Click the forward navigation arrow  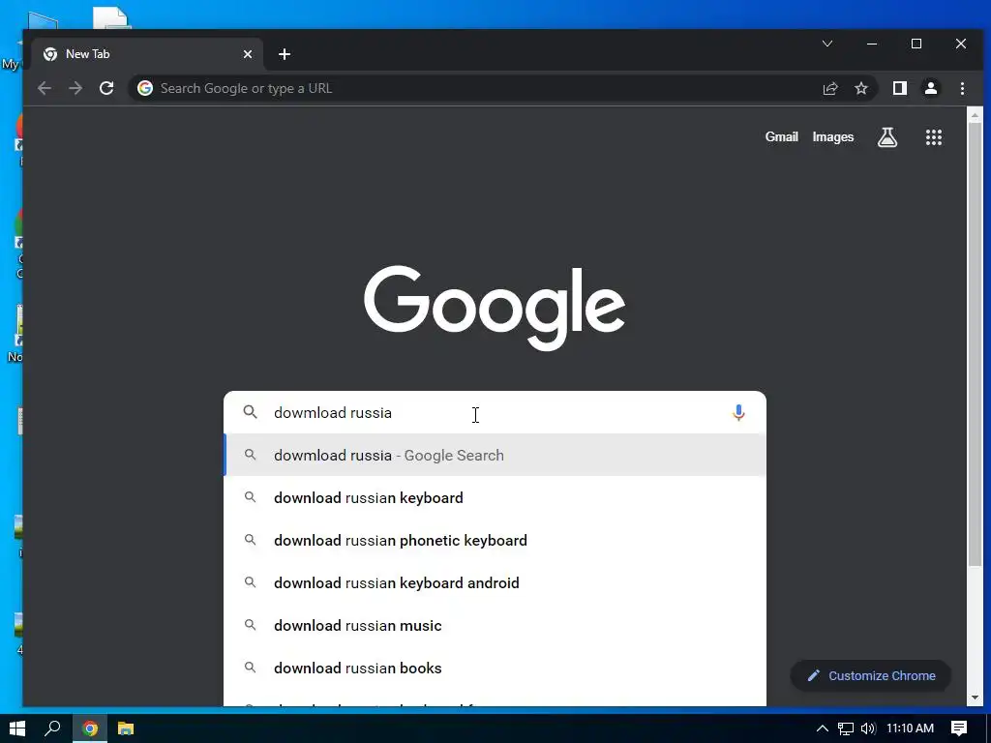(75, 88)
